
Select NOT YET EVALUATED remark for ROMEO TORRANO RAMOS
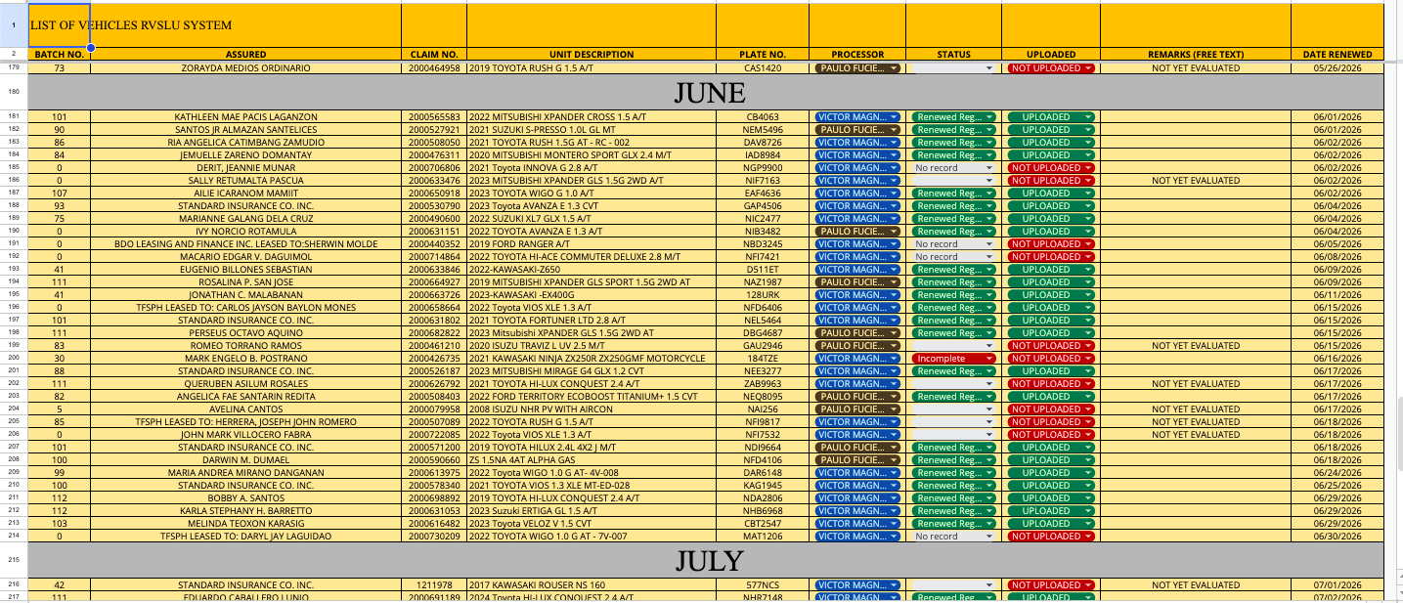[x=1196, y=346]
